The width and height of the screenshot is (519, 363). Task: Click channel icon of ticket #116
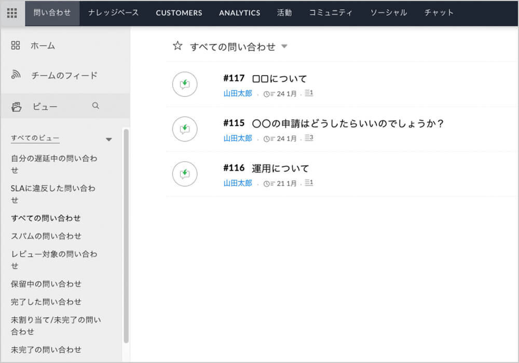point(185,174)
